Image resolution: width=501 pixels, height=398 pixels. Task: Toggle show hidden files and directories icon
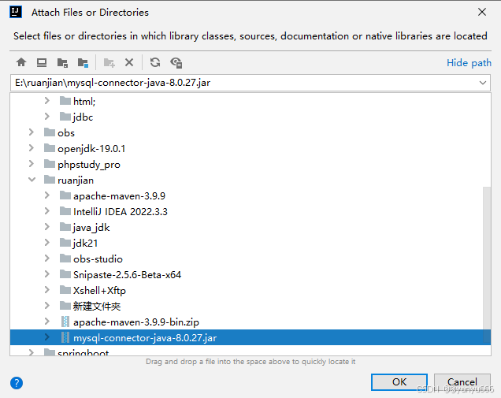point(176,63)
